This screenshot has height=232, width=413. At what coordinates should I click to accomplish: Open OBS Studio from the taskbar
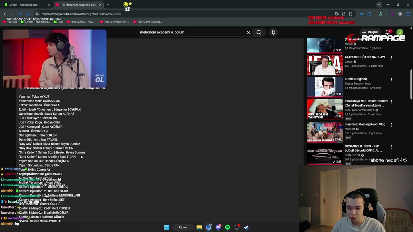[237, 227]
